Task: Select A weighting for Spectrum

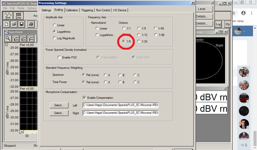Action: (x=105, y=75)
